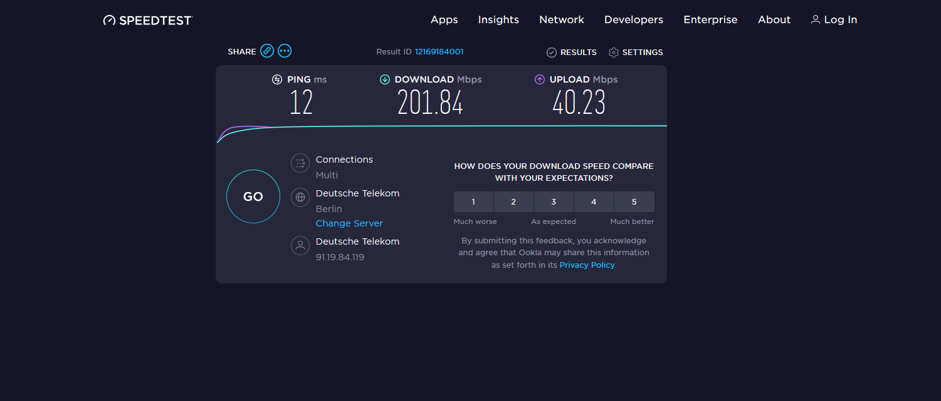
Task: Click the download speed comparison question
Action: (554, 172)
